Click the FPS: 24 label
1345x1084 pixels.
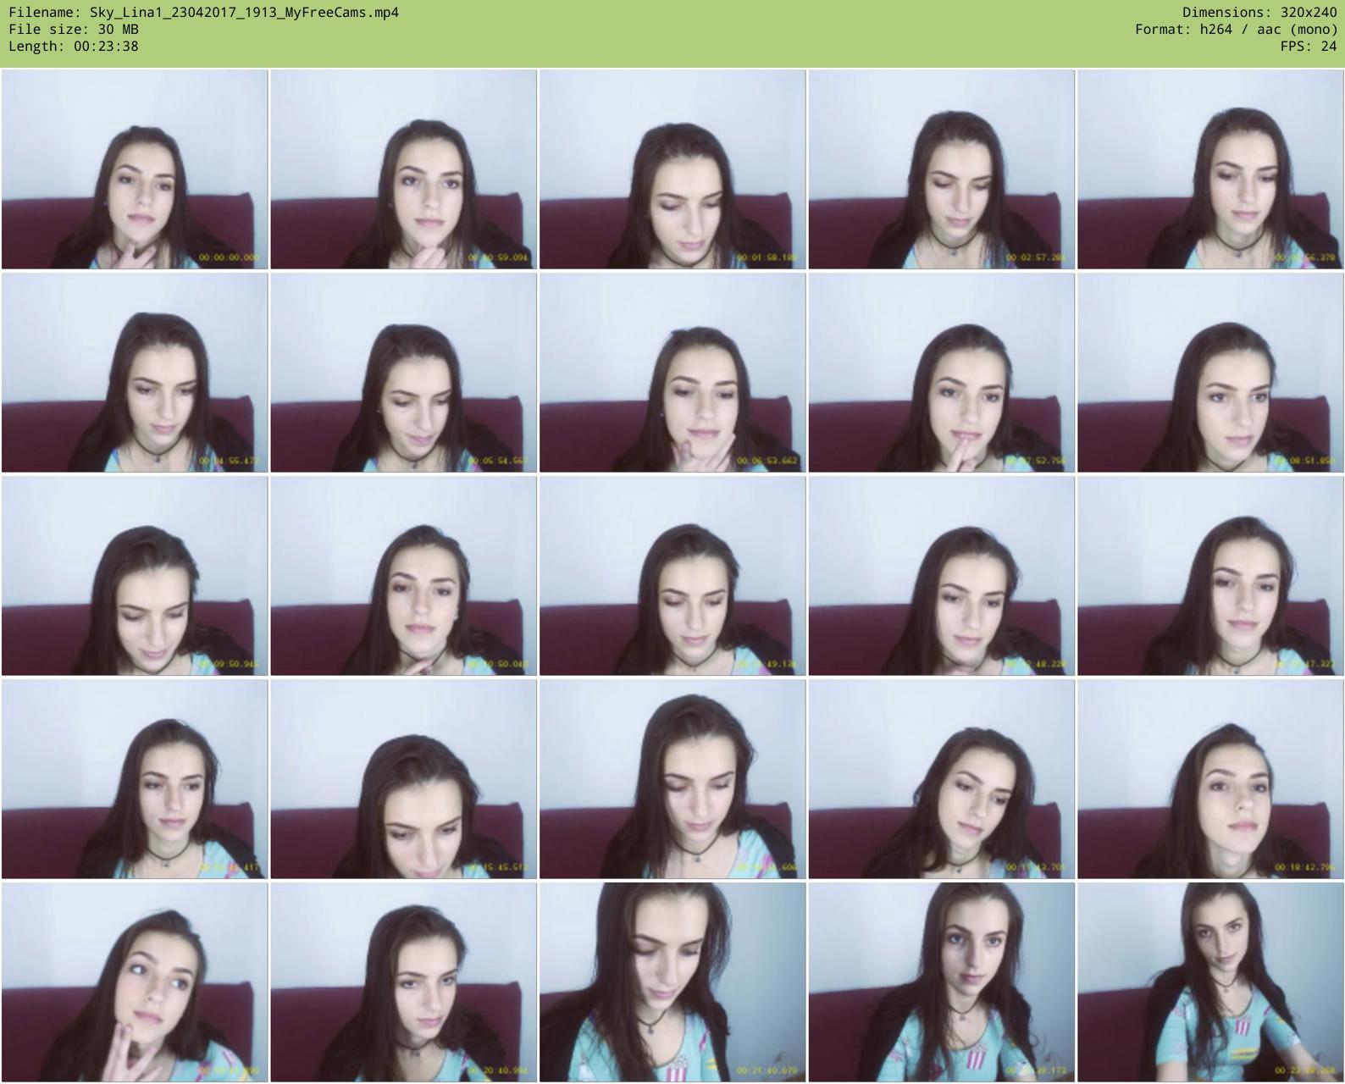(x=1308, y=46)
